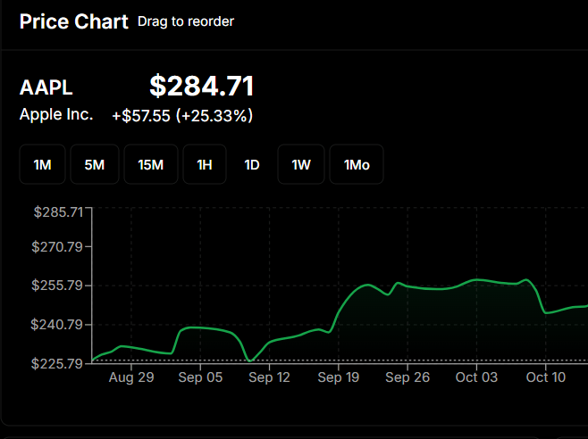Switch chart to 5M interval

[x=95, y=165]
